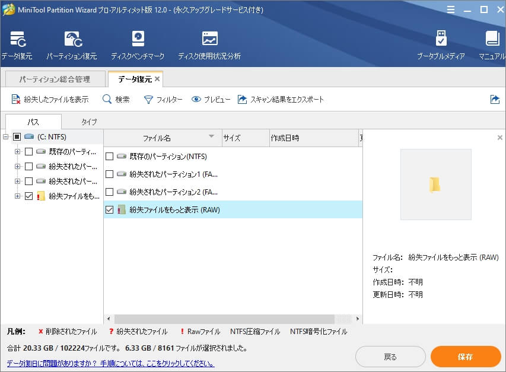
Task: Click the ファイル名 column sort arrow
Action: (211, 136)
